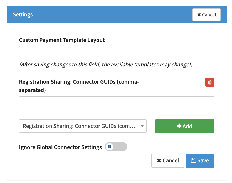Click the red trash delete icon

pos(210,82)
